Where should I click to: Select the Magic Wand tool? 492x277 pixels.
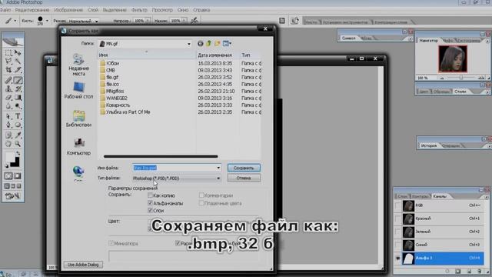coord(18,61)
